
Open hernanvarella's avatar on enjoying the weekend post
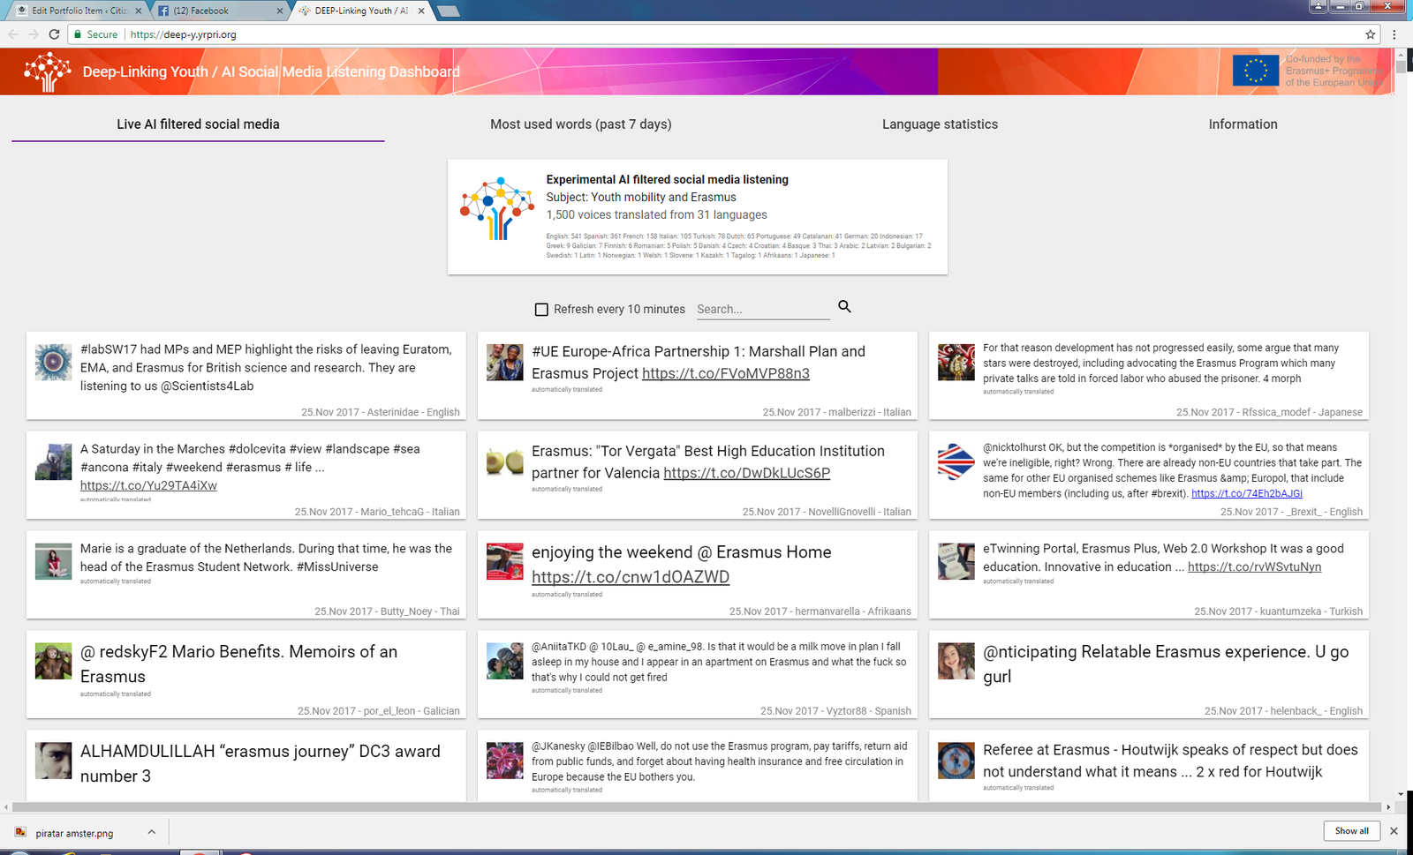(x=505, y=562)
